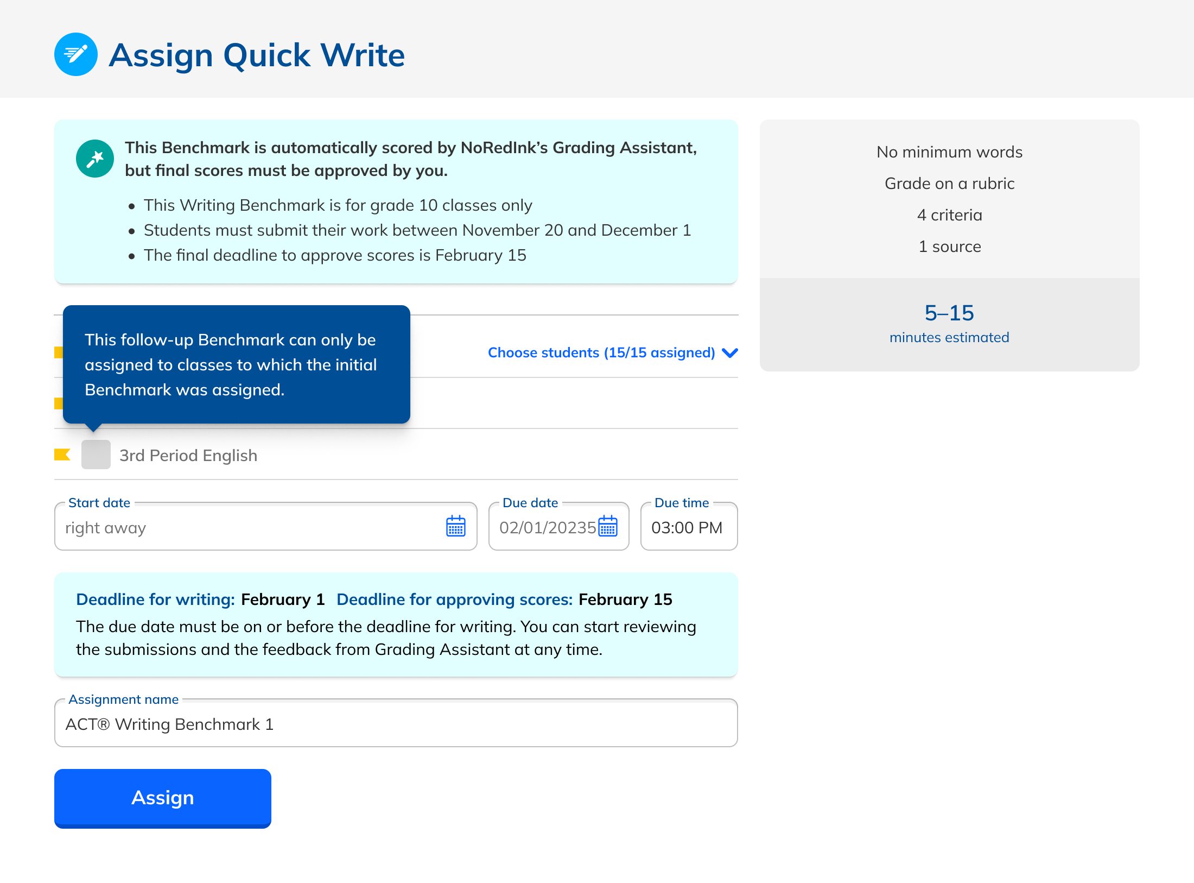Open the Start date calendar picker icon
Image resolution: width=1194 pixels, height=883 pixels.
455,526
